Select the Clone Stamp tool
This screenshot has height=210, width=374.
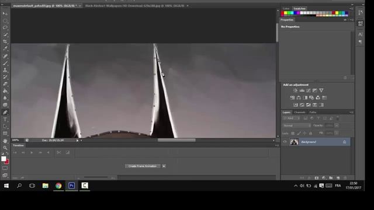[x=5, y=70]
